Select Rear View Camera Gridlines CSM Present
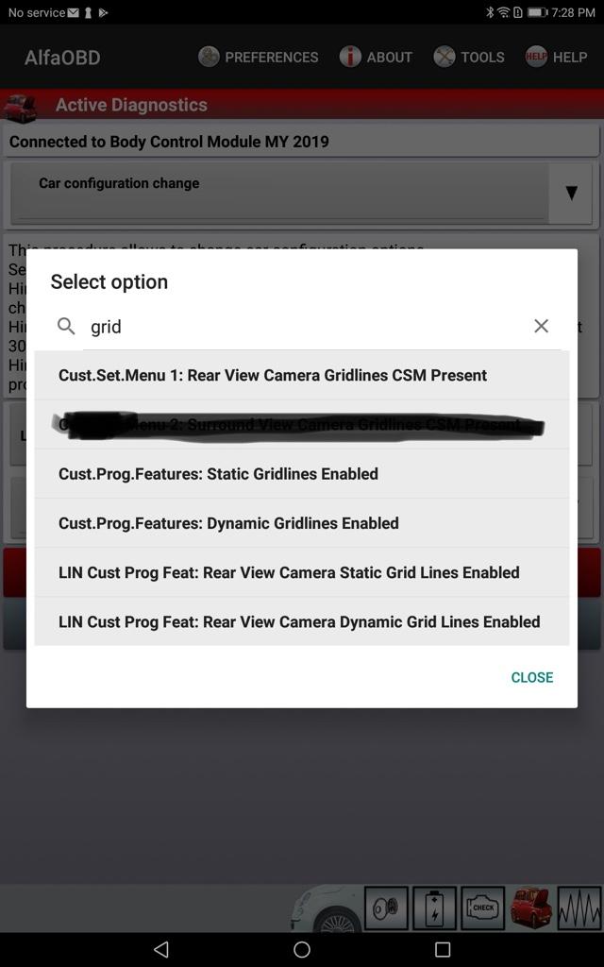Viewport: 604px width, 967px height. tap(302, 375)
